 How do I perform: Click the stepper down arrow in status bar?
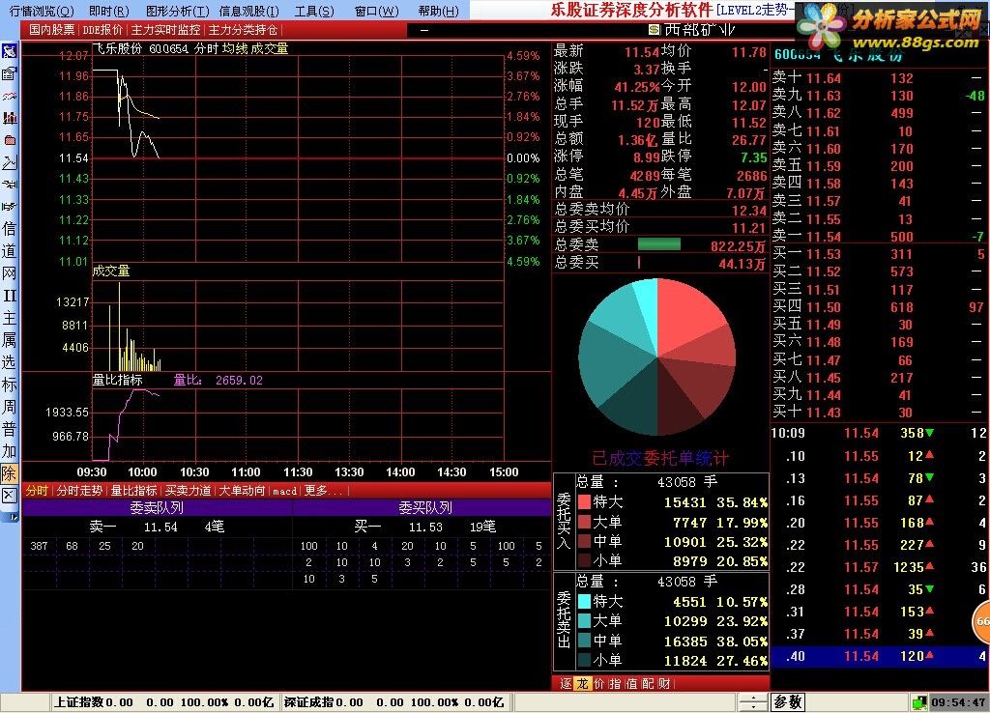tap(753, 706)
